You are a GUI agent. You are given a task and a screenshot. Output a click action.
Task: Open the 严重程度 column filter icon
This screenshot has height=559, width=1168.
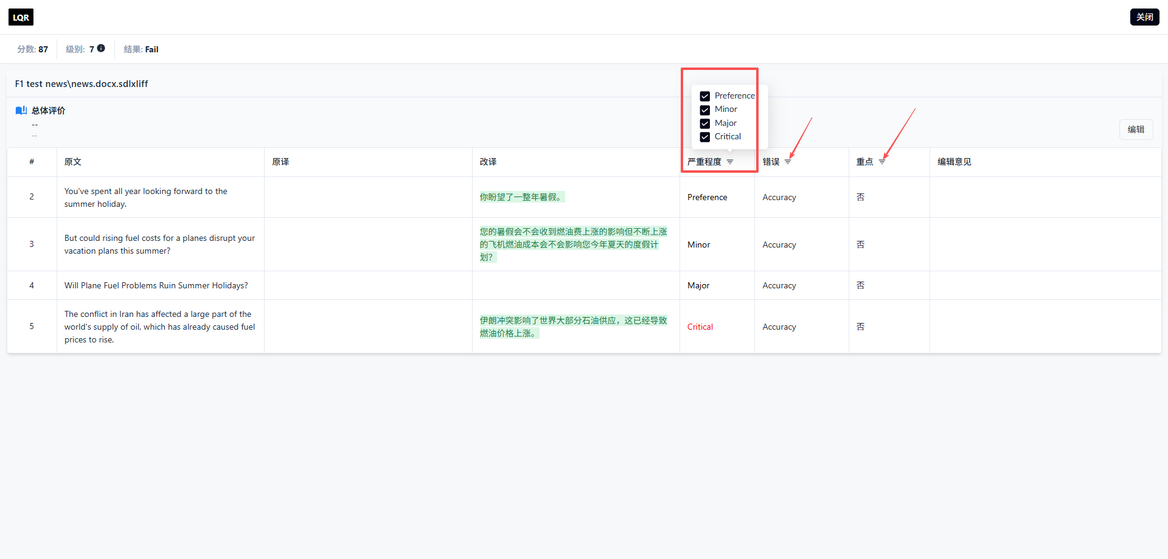pos(730,162)
